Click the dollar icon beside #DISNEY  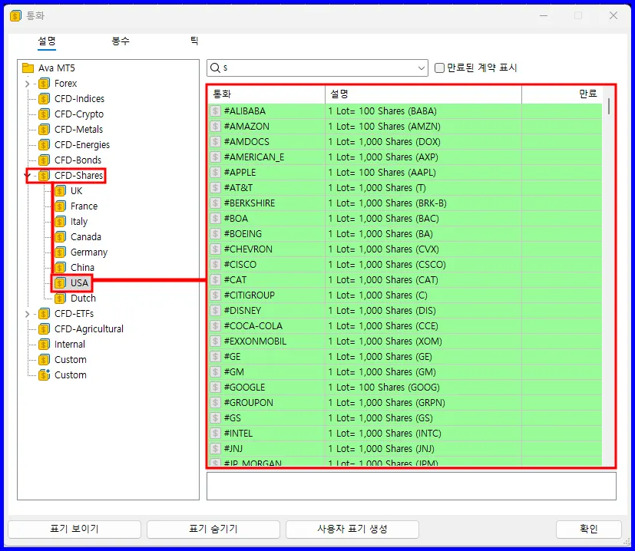[216, 311]
